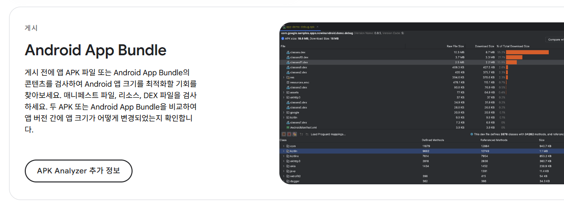Viewport: 564px width, 221px height.
Task: Click the classes11.dex file icon
Action: tap(288, 62)
